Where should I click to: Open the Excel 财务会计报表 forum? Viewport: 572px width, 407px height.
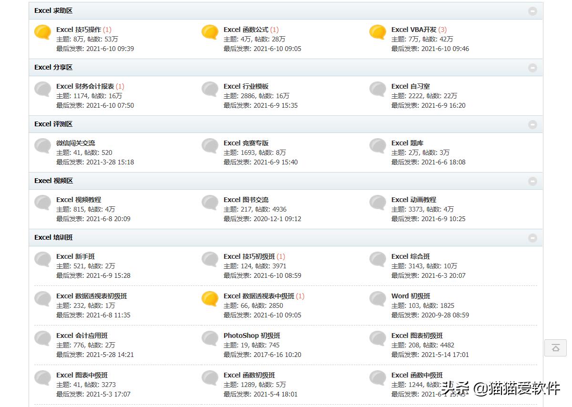coord(85,86)
